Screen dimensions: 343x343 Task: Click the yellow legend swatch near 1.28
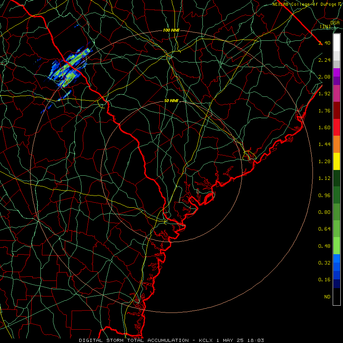pos(337,161)
